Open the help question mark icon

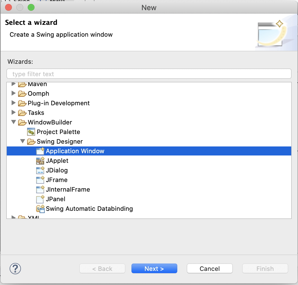[15, 268]
